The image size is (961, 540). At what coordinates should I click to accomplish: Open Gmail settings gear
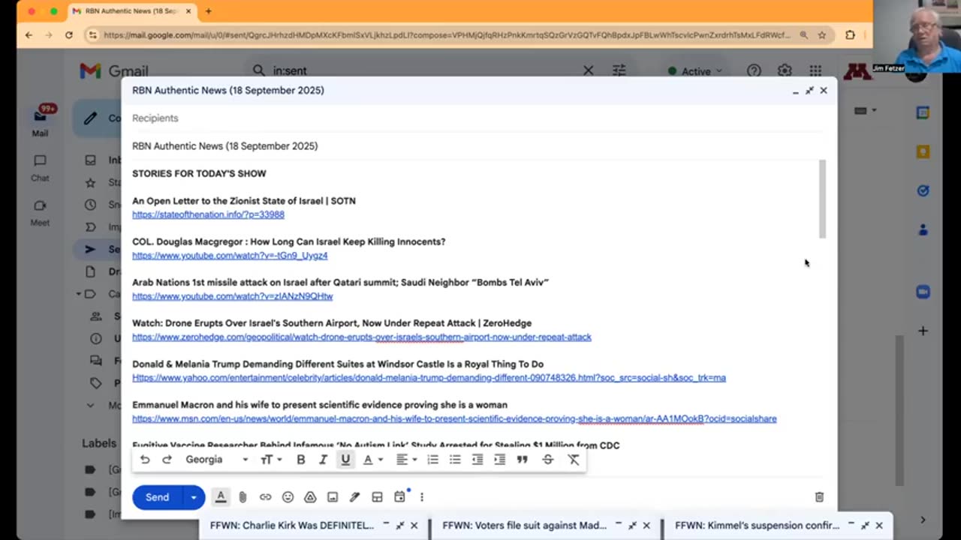(785, 70)
